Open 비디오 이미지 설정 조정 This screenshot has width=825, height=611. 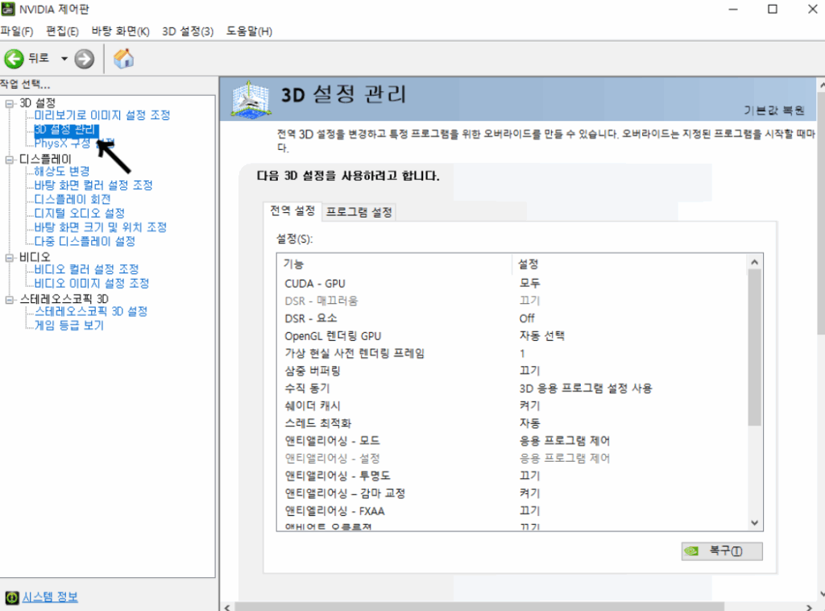tap(92, 284)
